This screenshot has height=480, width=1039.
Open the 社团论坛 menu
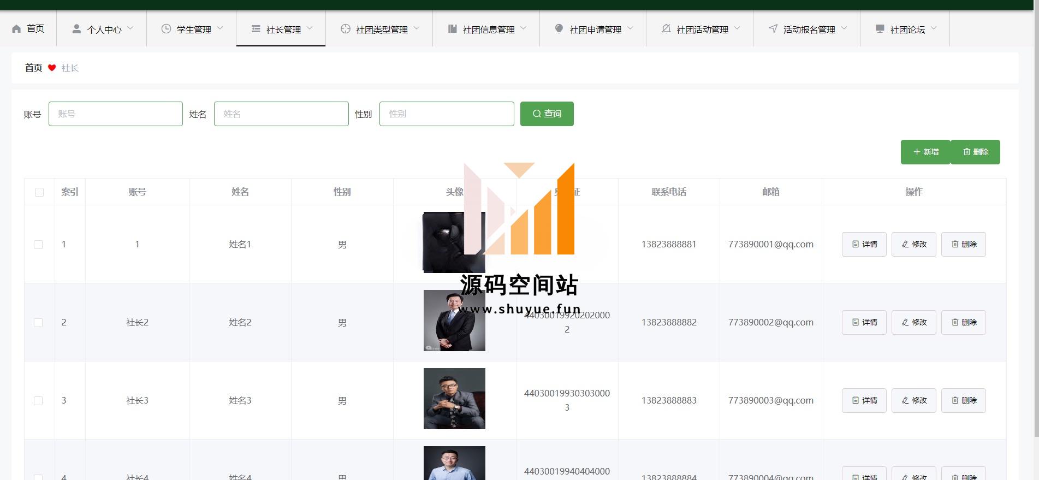click(x=905, y=29)
